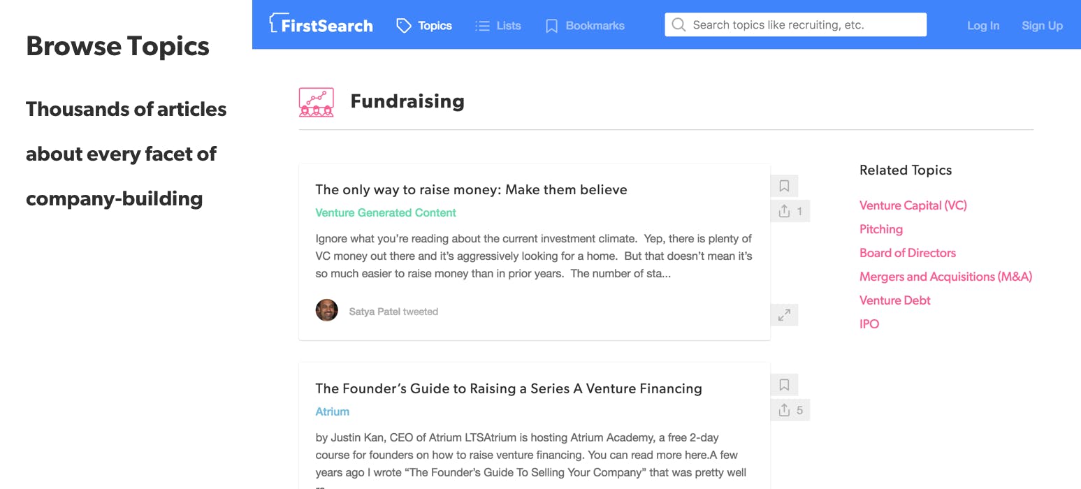Open the Topics tab
Viewport: 1081px width, 489px height.
(x=424, y=26)
